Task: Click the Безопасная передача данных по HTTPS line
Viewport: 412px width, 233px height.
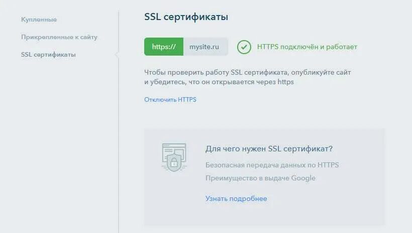Action: coord(272,164)
